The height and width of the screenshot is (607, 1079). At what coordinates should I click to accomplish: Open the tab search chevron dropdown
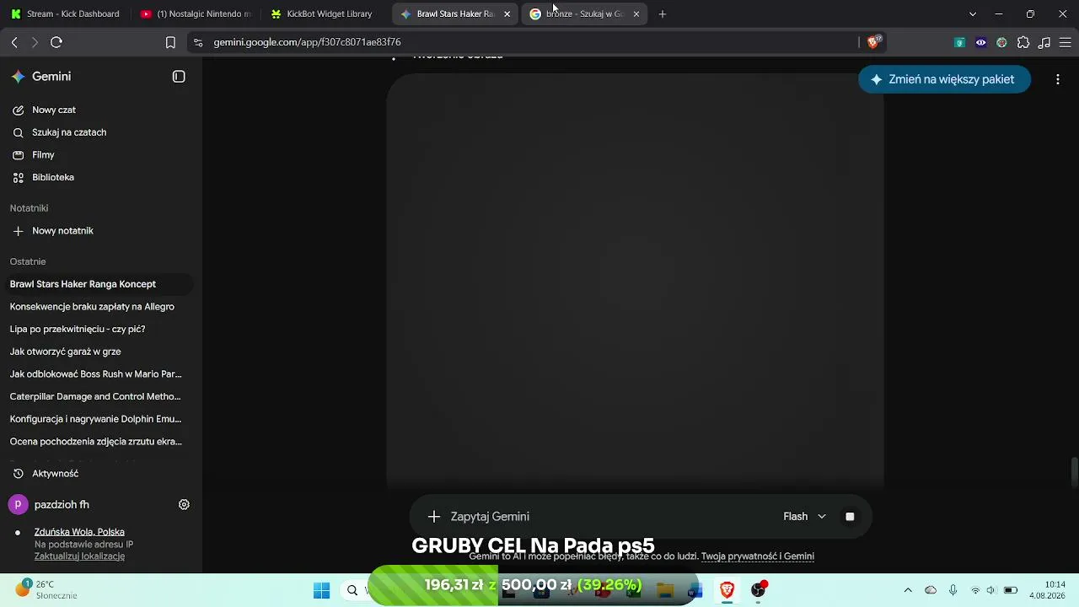973,14
